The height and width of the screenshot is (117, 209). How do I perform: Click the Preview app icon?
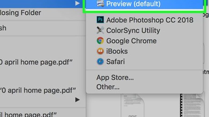click(100, 4)
